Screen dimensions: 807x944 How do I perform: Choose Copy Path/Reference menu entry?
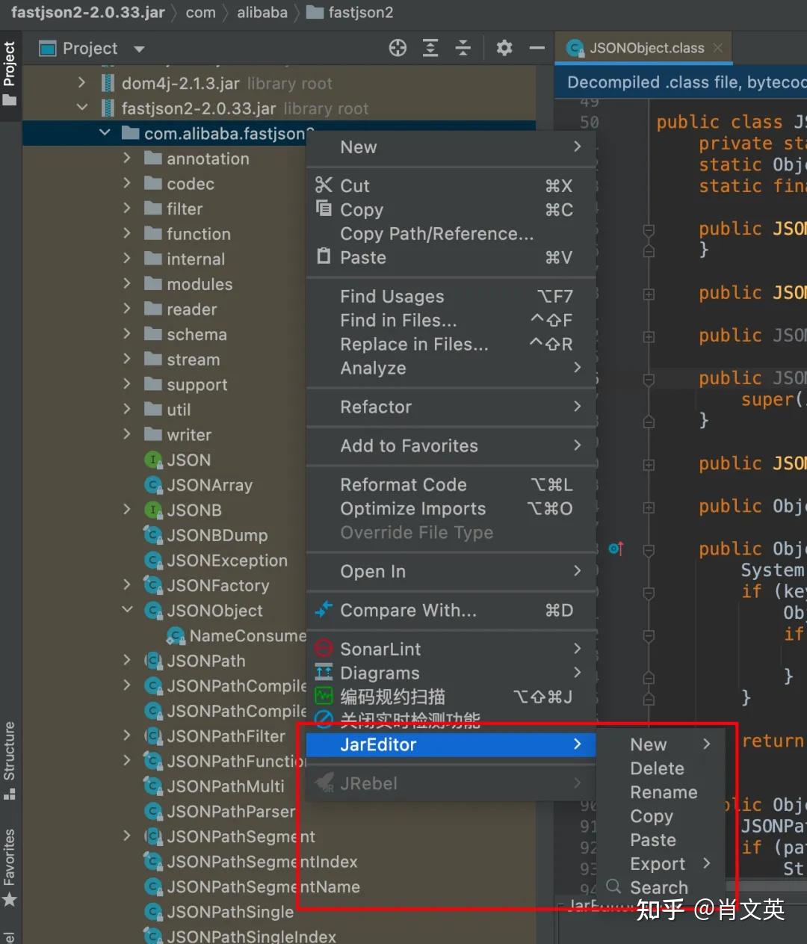[436, 234]
